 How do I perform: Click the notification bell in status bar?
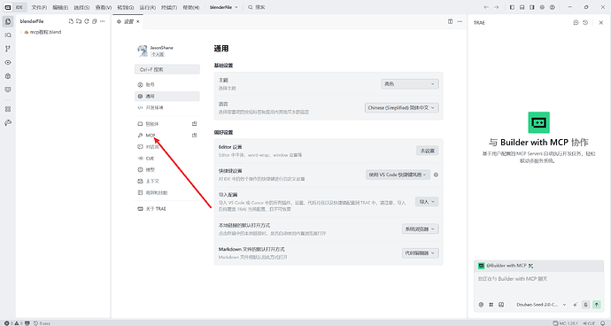coord(604,322)
